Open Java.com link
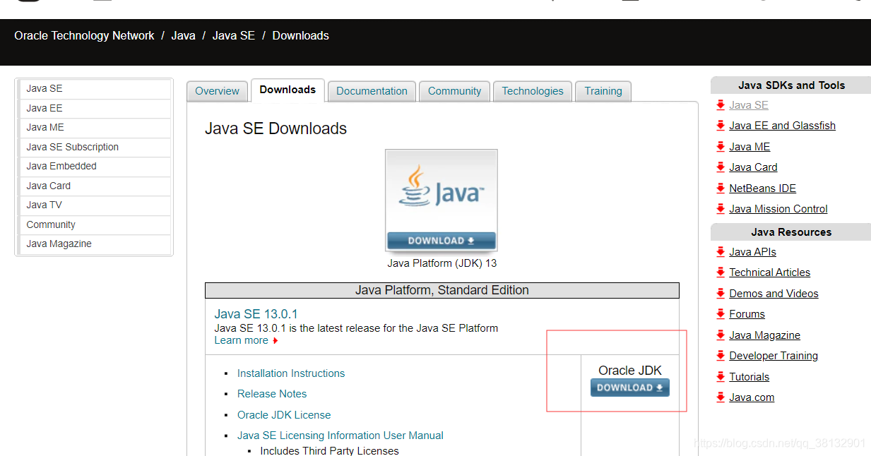The image size is (871, 456). pyautogui.click(x=752, y=397)
